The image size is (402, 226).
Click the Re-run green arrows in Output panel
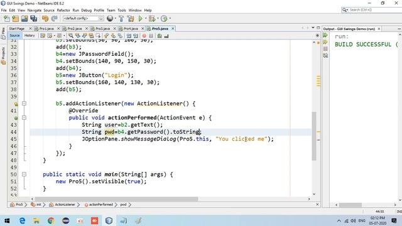click(325, 35)
